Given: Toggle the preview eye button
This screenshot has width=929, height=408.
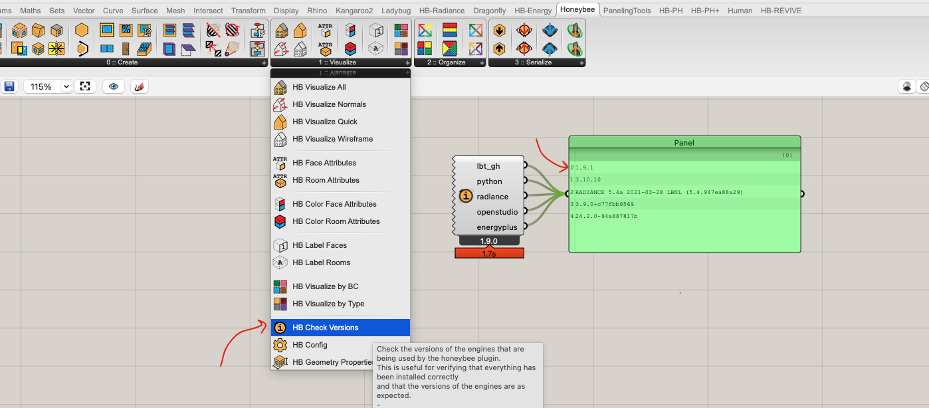Looking at the screenshot, I should click(x=114, y=86).
